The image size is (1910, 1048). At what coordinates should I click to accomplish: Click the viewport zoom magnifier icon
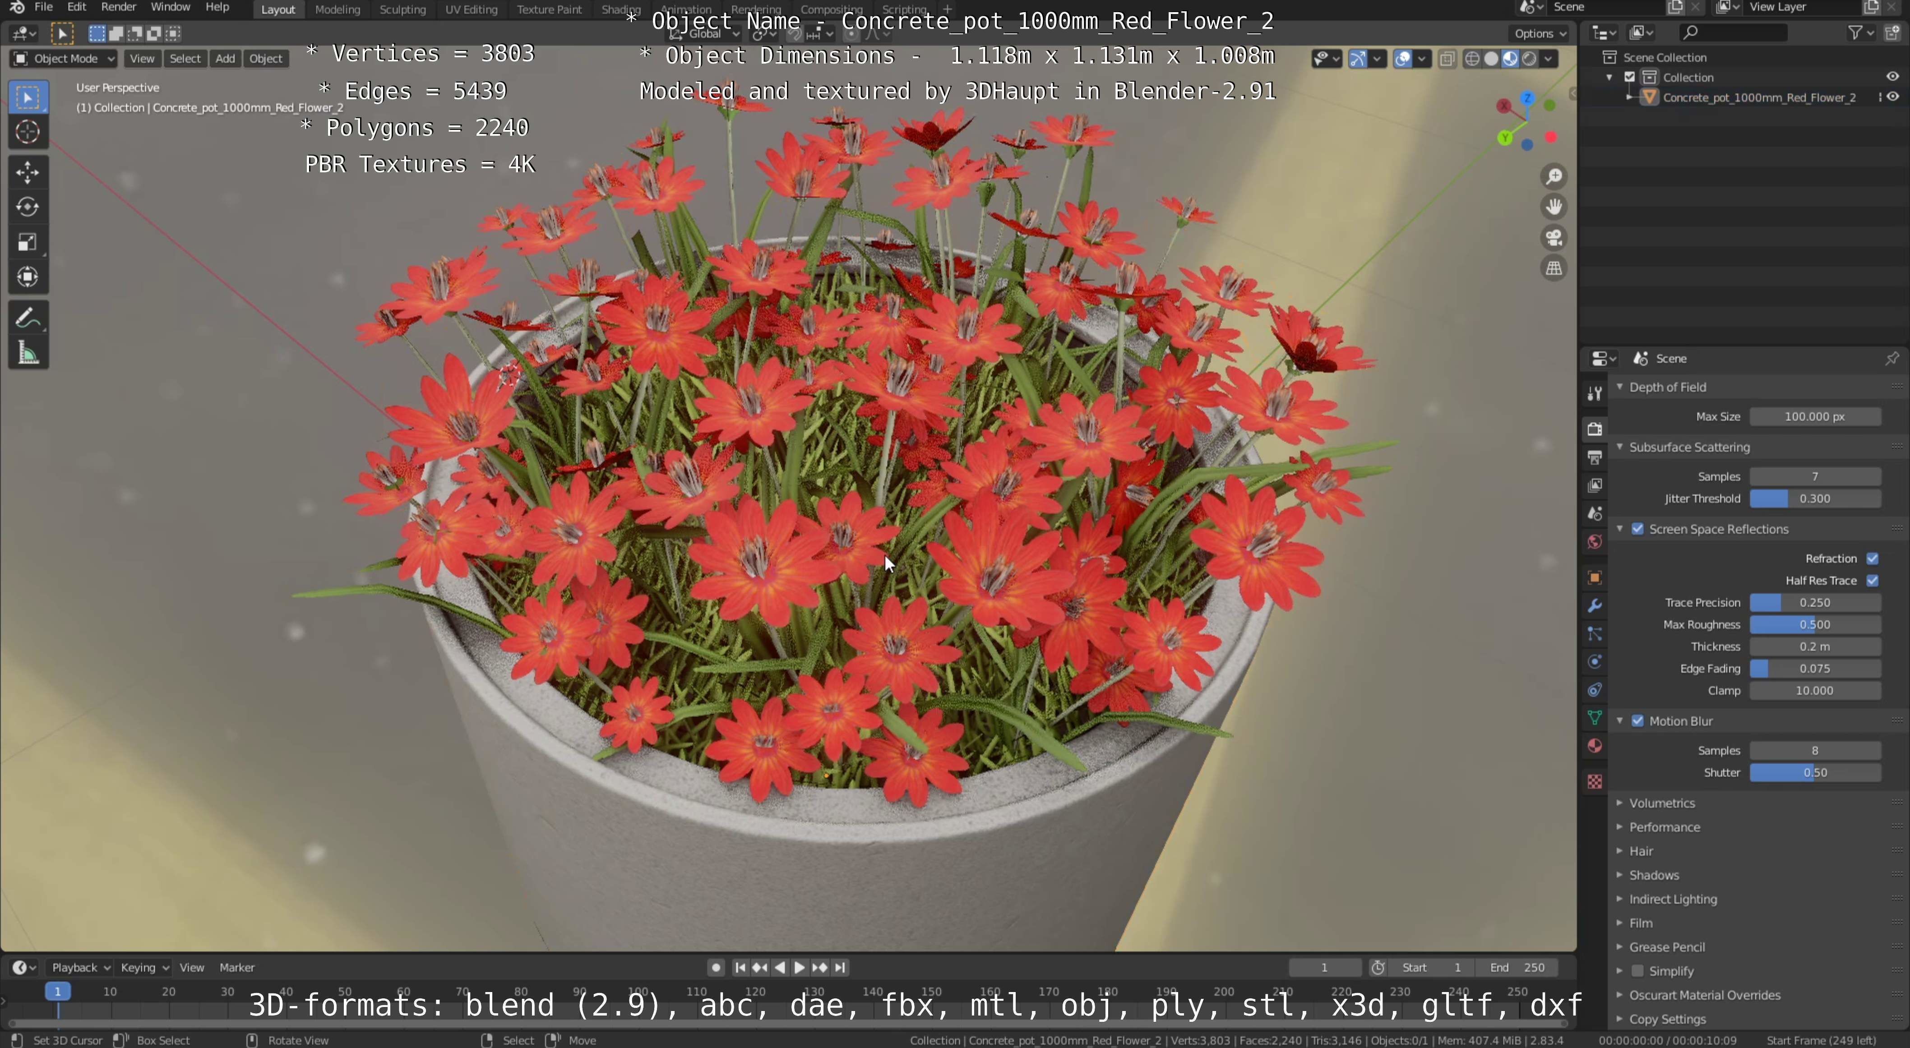1554,176
